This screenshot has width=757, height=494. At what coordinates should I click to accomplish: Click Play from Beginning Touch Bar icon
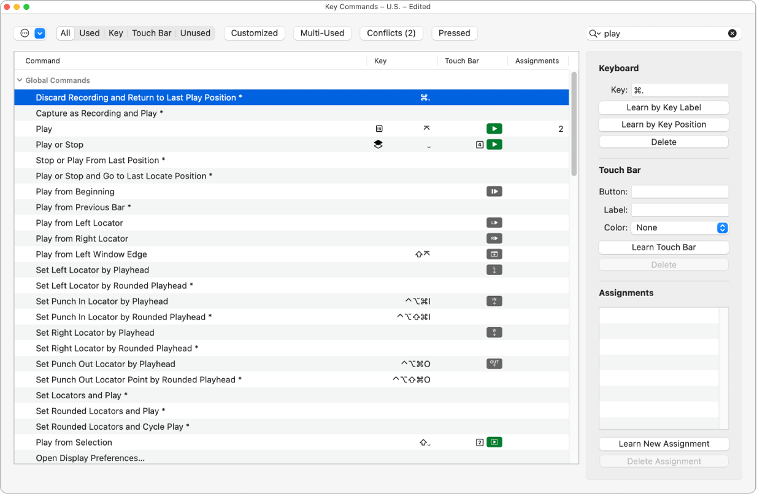pos(494,191)
